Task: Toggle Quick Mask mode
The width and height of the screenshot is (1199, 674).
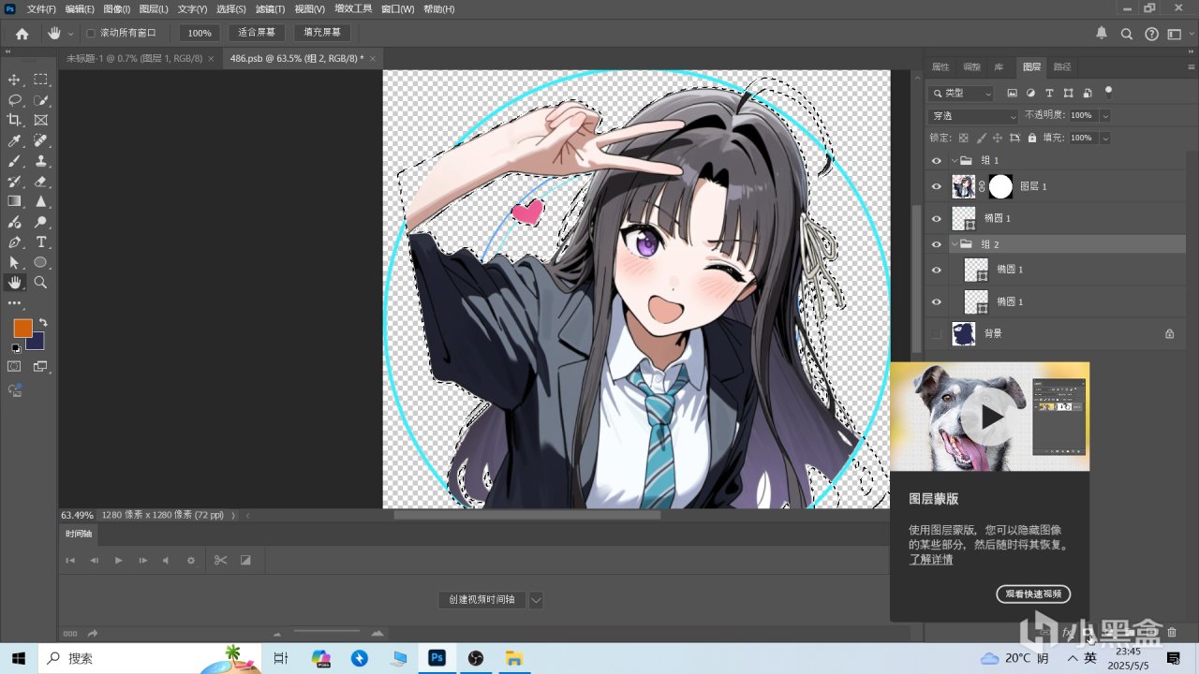Action: [x=14, y=366]
